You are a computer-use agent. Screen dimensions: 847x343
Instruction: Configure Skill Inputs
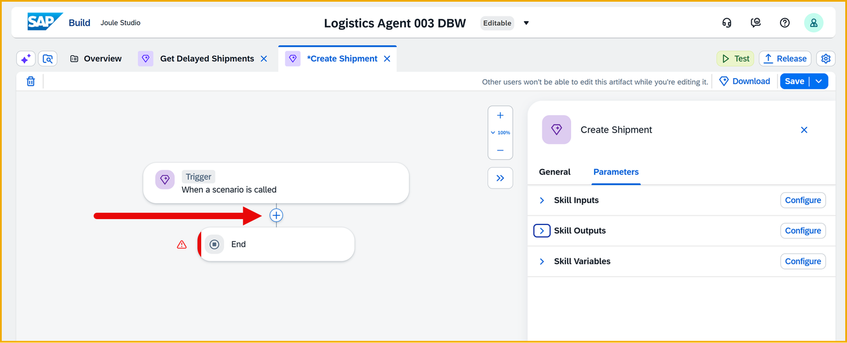(x=803, y=200)
